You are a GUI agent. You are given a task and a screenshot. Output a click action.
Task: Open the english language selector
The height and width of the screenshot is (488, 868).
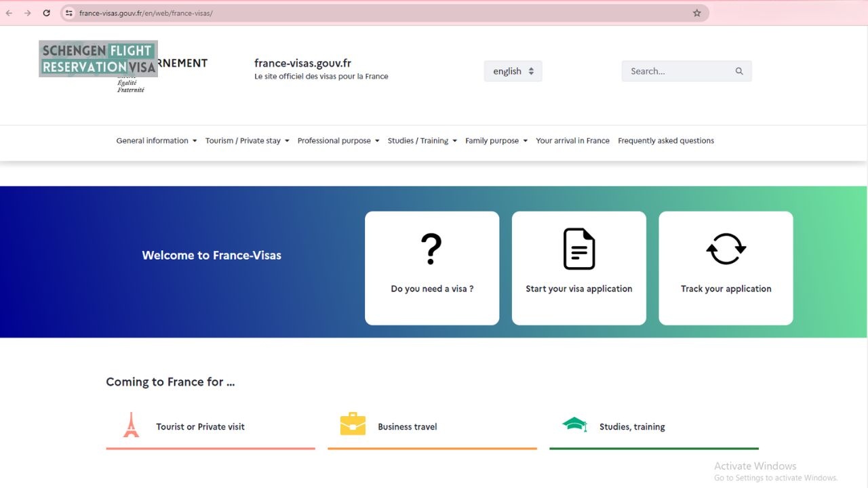513,71
